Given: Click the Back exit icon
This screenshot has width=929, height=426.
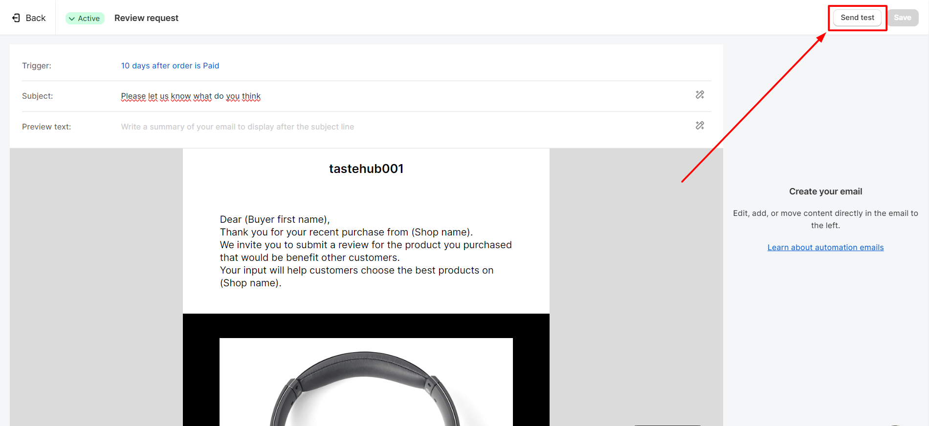Looking at the screenshot, I should [x=16, y=18].
